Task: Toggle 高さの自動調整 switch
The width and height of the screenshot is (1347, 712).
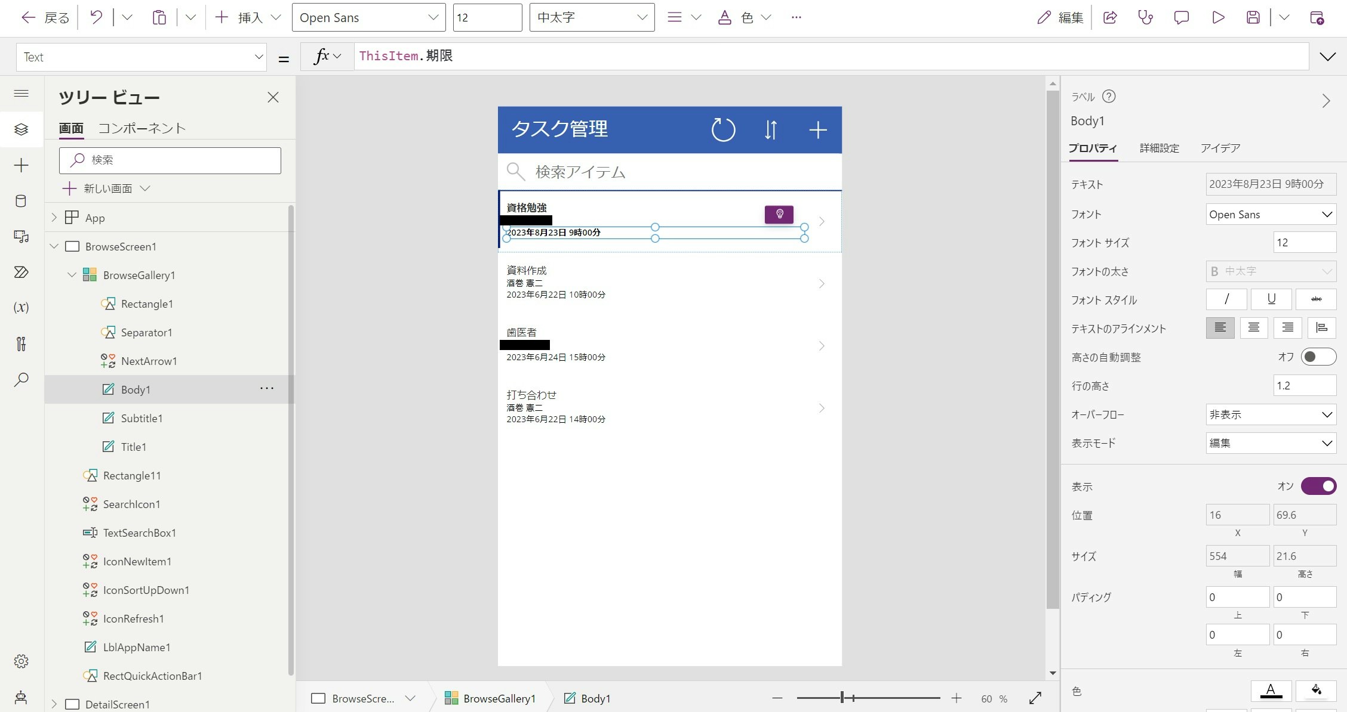Action: point(1318,357)
